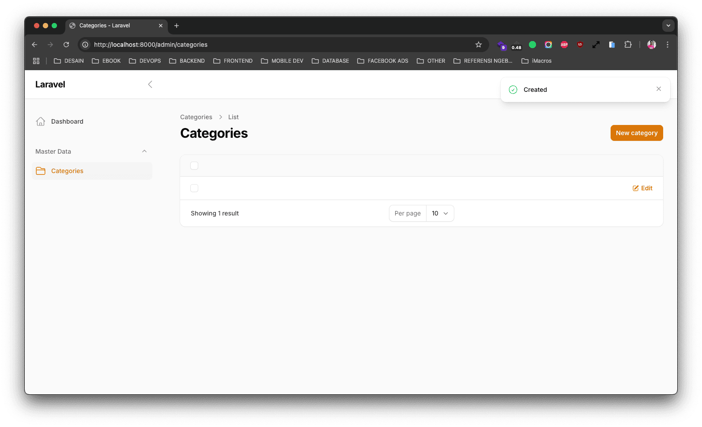Click the Categories breadcrumb link
Image resolution: width=702 pixels, height=427 pixels.
pyautogui.click(x=196, y=117)
